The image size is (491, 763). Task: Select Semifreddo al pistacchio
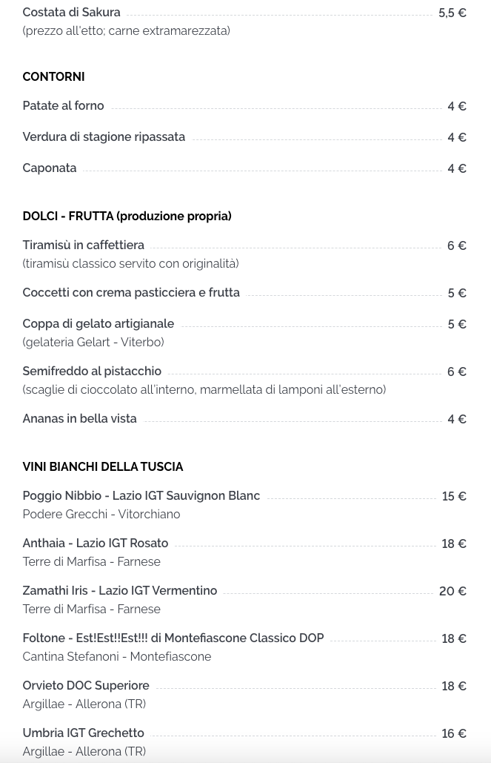[92, 371]
